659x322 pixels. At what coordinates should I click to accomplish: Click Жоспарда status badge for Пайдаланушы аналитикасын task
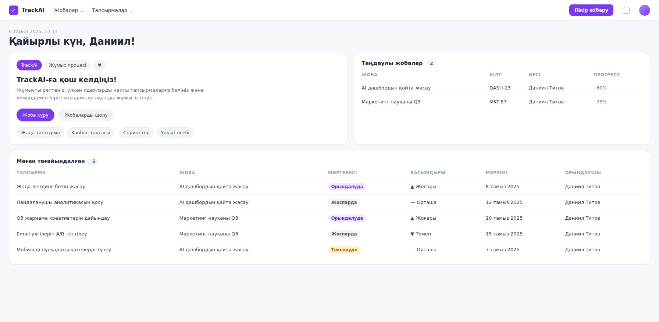[x=344, y=202]
